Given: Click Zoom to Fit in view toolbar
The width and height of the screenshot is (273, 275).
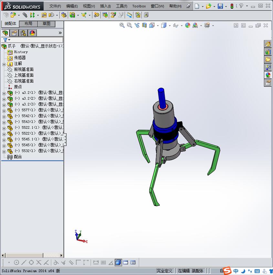Looking at the screenshot, I should [x=122, y=26].
